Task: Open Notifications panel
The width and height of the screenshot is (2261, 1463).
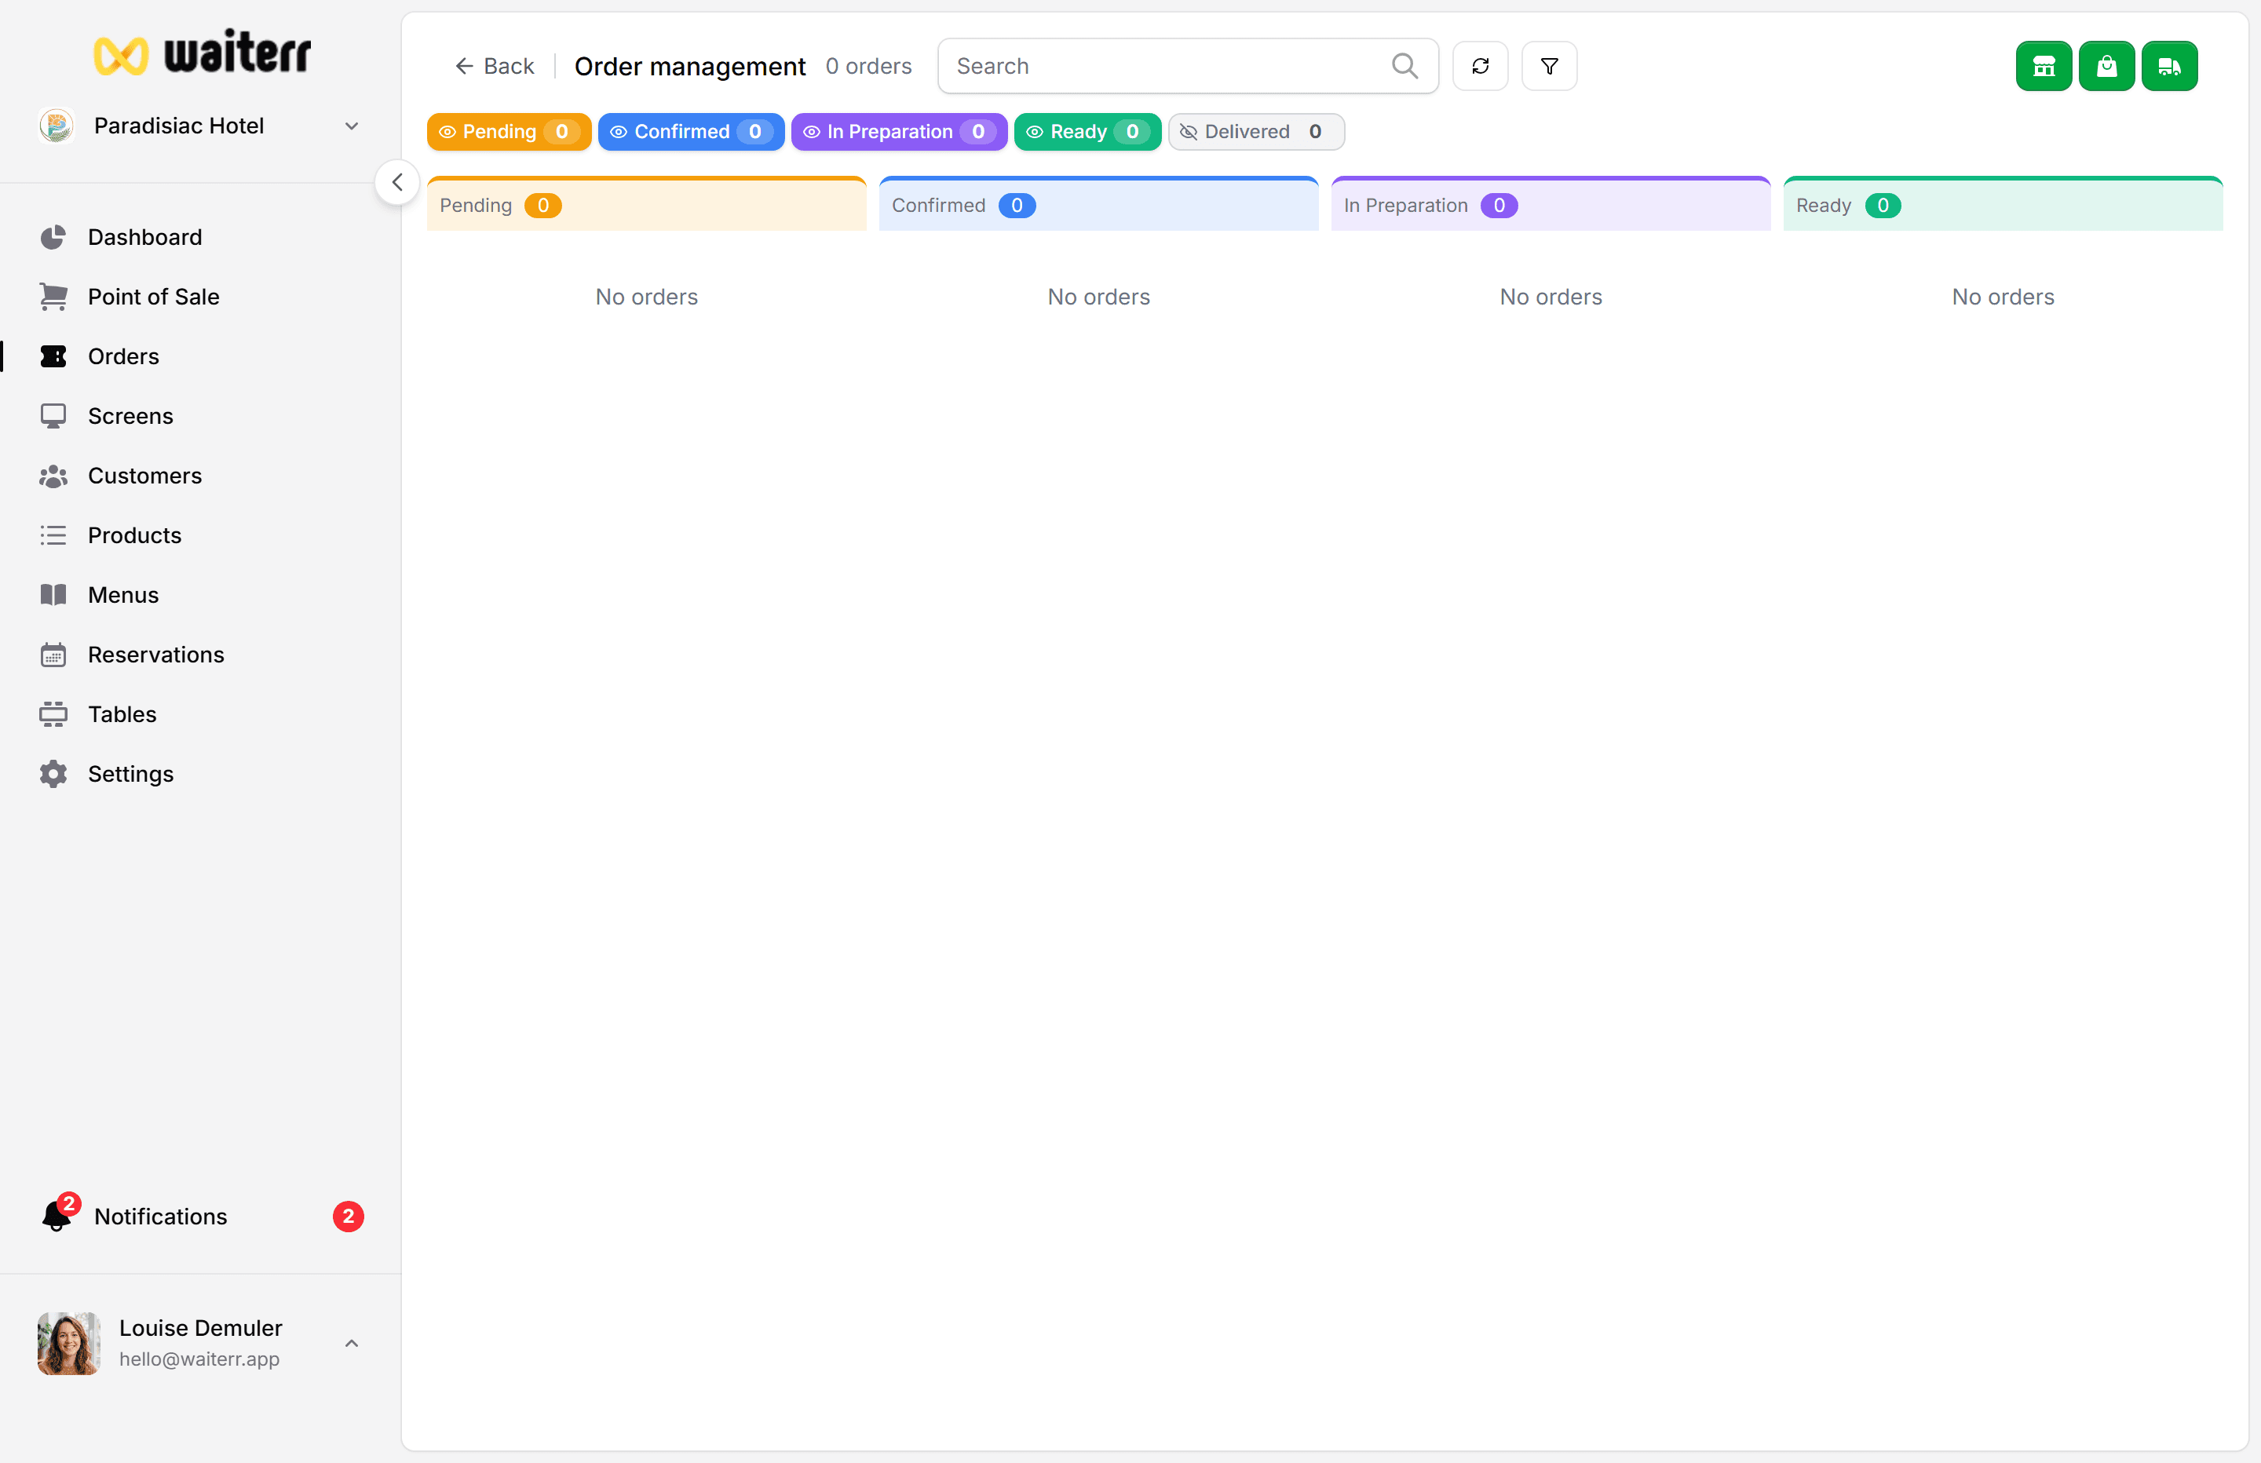Action: pyautogui.click(x=199, y=1217)
